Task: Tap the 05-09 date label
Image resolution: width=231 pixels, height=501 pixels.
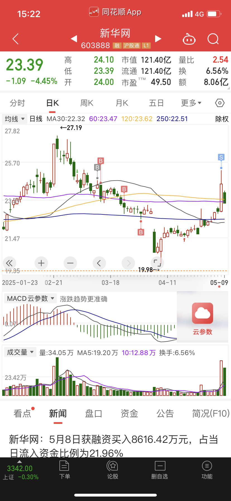Action: click(219, 283)
